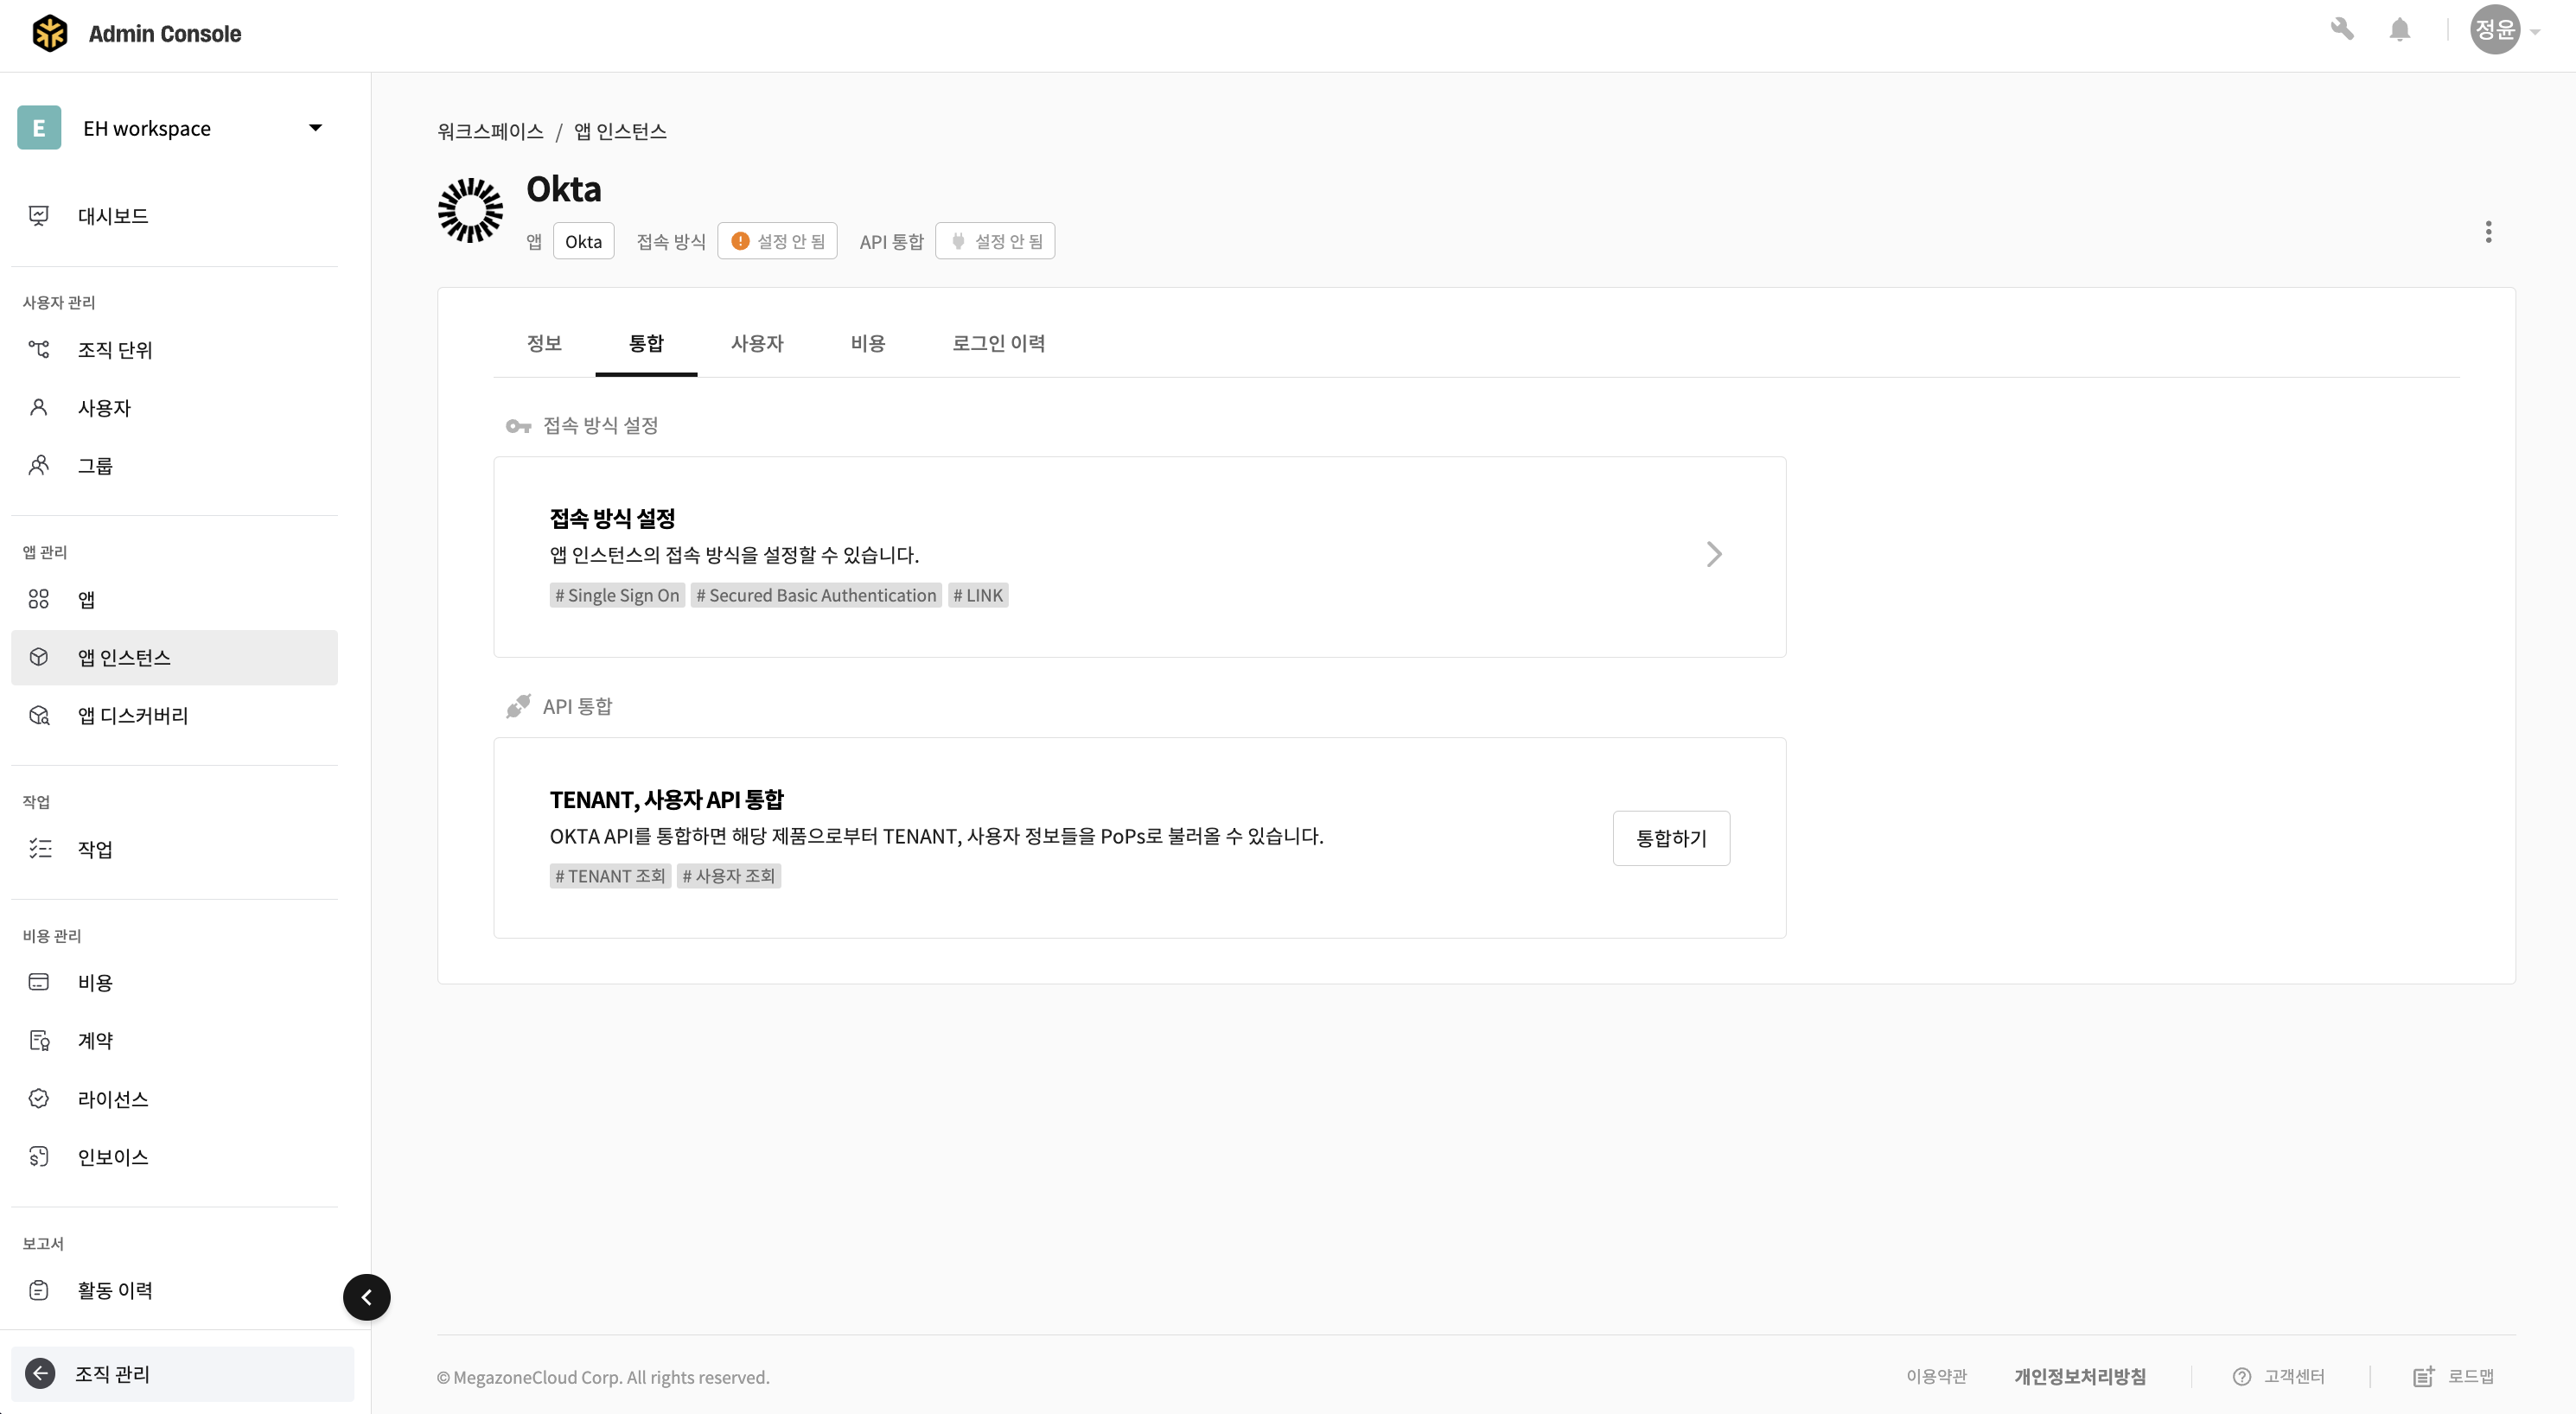
Task: Click the # 사용자 조회 tag
Action: pos(729,876)
